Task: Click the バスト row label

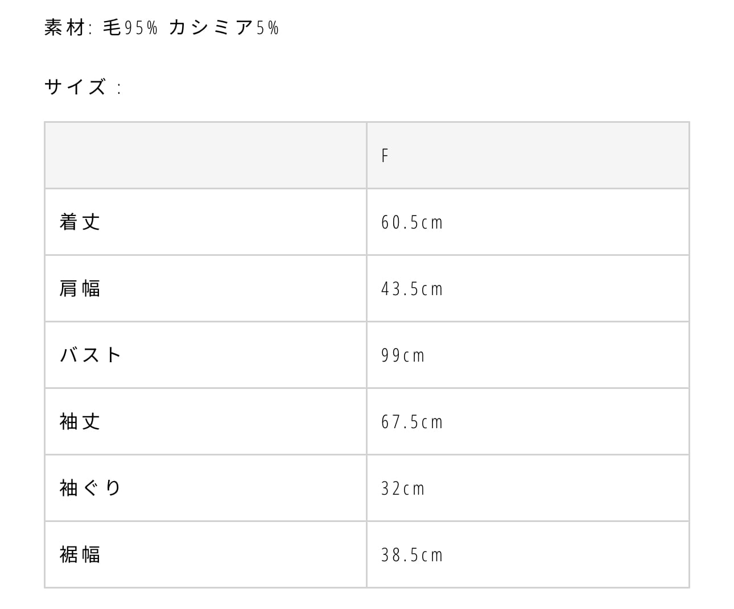Action: pos(91,355)
